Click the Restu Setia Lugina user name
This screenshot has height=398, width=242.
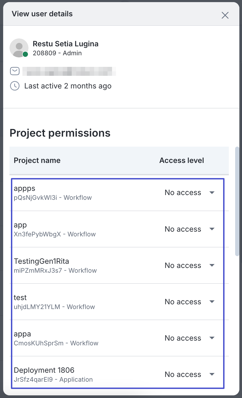coord(65,44)
